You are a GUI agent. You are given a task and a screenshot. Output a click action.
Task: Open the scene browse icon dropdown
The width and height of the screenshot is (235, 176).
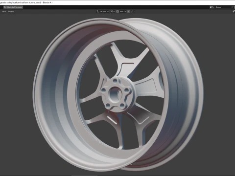click(212, 7)
